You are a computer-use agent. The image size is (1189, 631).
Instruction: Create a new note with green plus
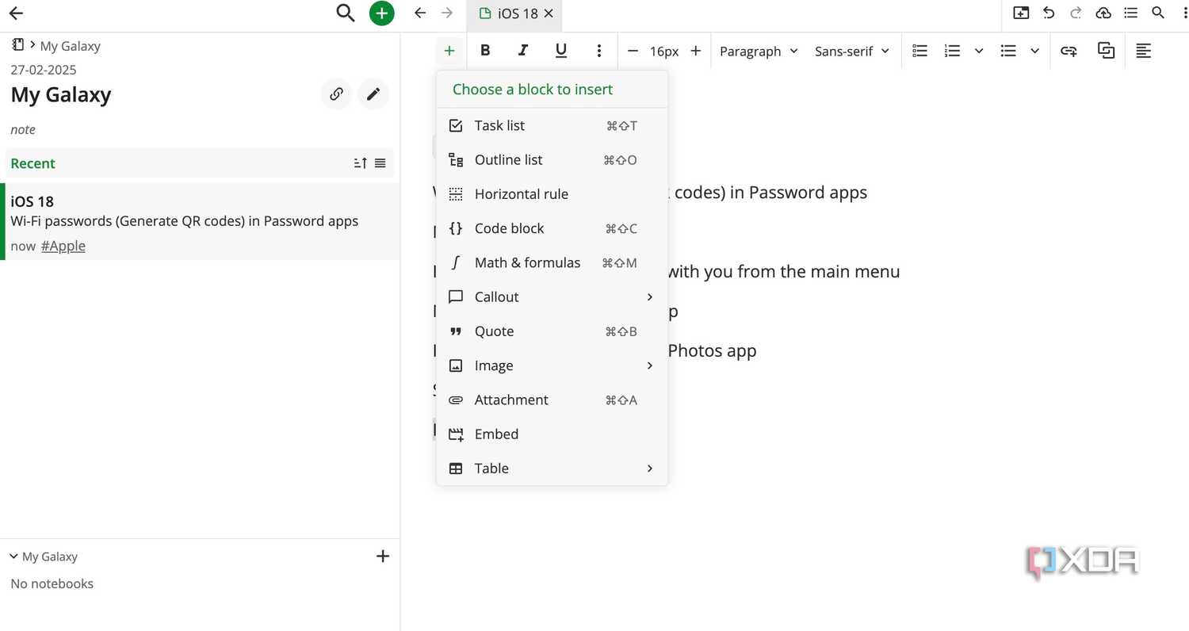click(381, 13)
